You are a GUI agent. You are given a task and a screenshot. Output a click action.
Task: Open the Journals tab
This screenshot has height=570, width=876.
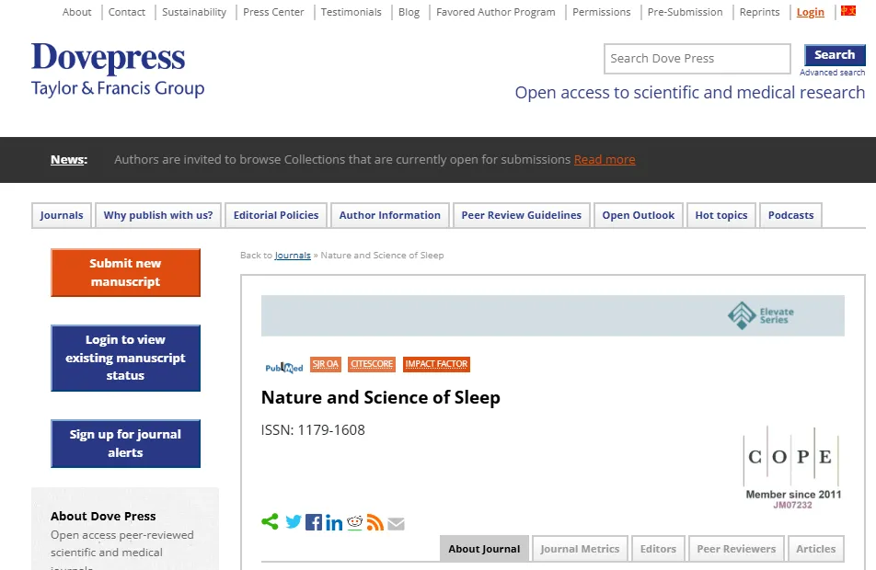[62, 215]
